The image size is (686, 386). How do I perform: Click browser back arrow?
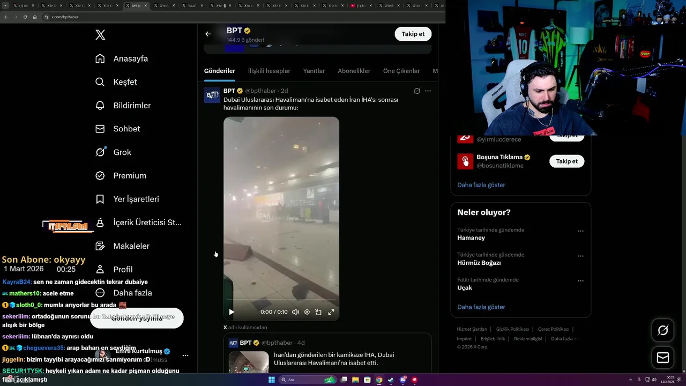tap(6, 17)
